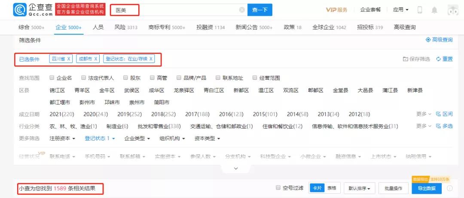Image resolution: width=464 pixels, height=198 pixels.
Task: Open the 联系电话 VIP filter dropdown
Action: pos(62,156)
